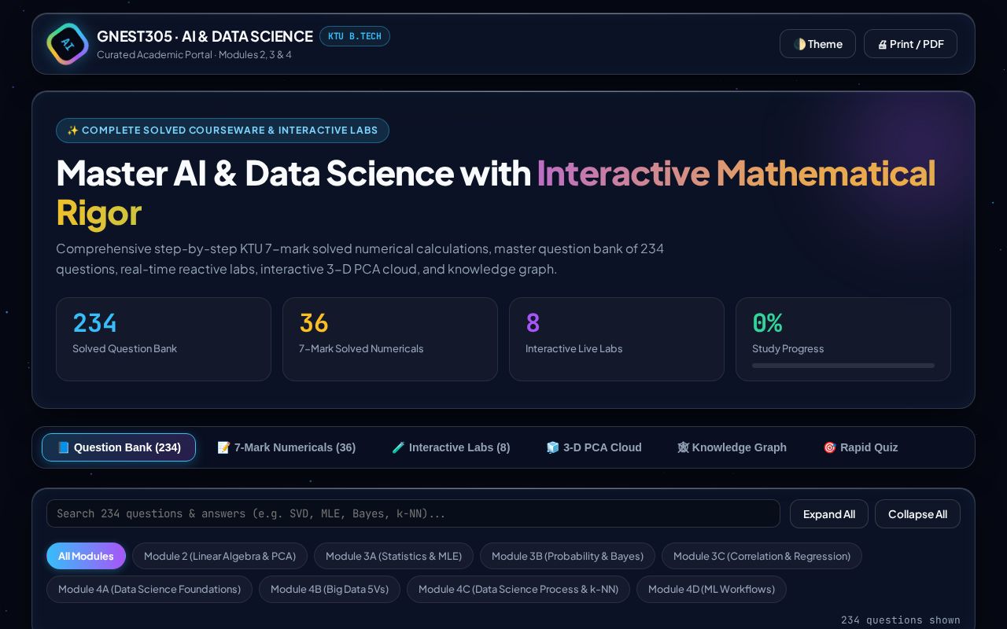Toggle the Theme light/dark button

pos(817,44)
